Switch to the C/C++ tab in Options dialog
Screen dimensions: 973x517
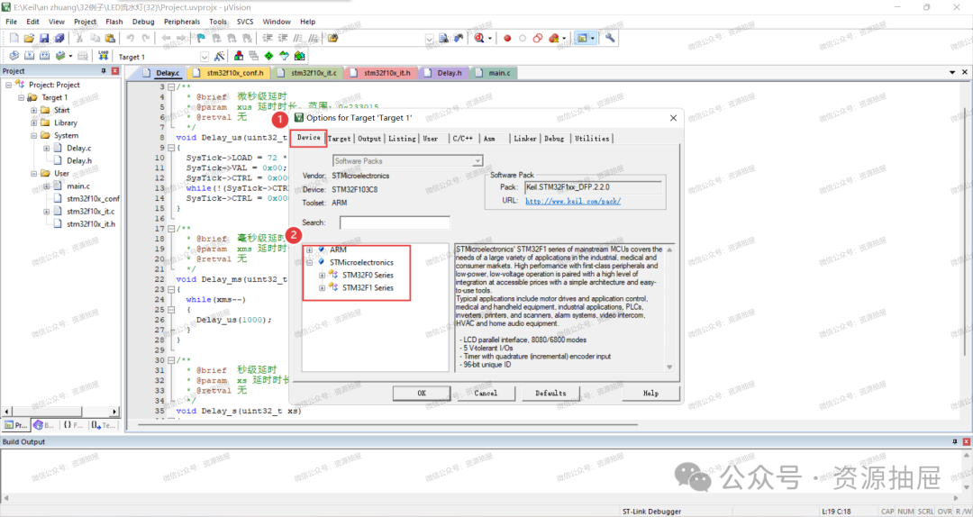click(x=463, y=139)
